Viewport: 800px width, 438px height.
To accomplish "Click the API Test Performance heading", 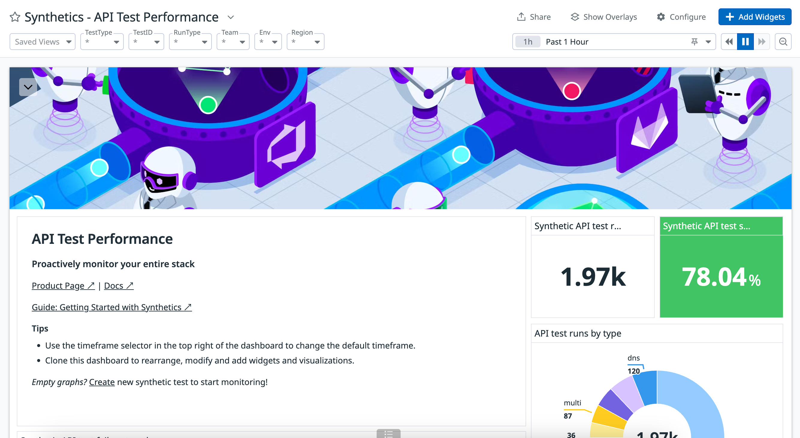I will 102,239.
